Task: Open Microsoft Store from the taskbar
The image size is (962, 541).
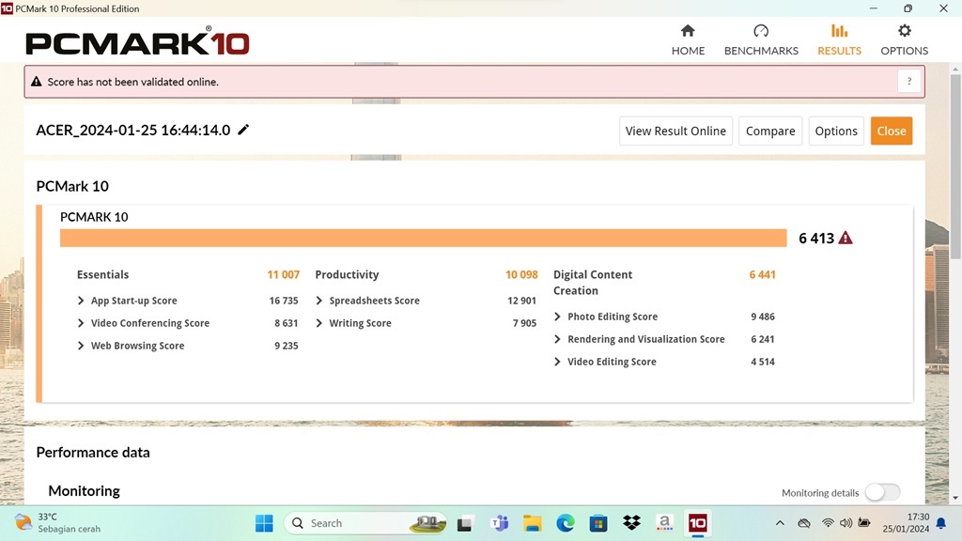Action: click(598, 523)
